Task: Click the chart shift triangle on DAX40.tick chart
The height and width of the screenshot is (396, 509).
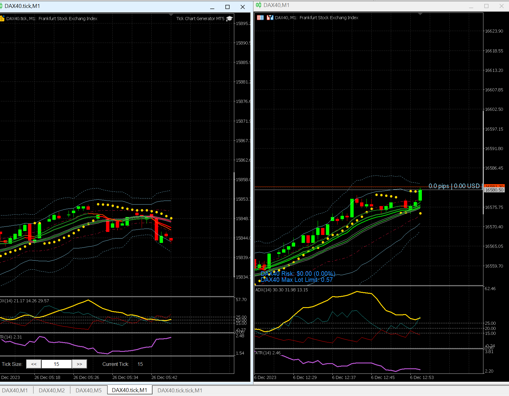Action: pos(171,15)
